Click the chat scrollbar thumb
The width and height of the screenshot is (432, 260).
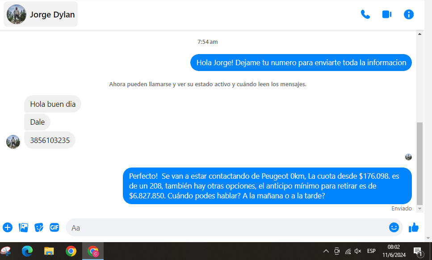419,164
